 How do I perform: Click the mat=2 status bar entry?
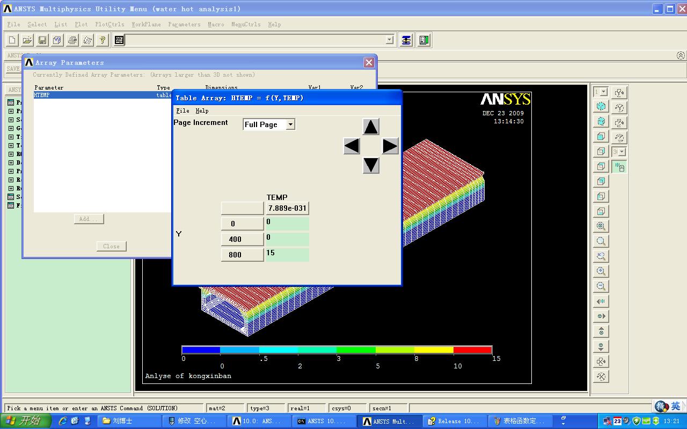224,408
